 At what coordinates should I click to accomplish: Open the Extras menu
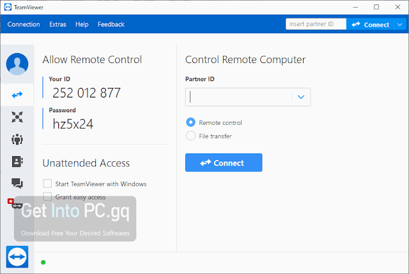click(58, 24)
